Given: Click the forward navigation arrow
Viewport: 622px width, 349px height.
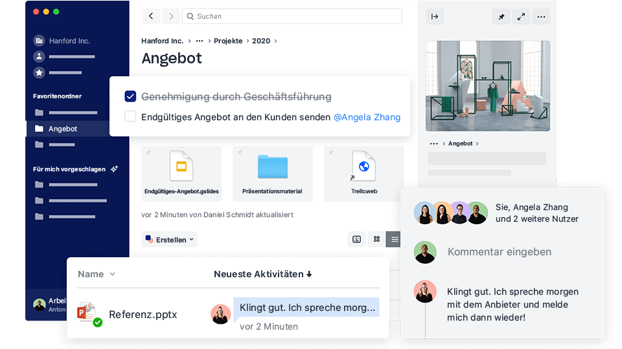Looking at the screenshot, I should coord(171,16).
